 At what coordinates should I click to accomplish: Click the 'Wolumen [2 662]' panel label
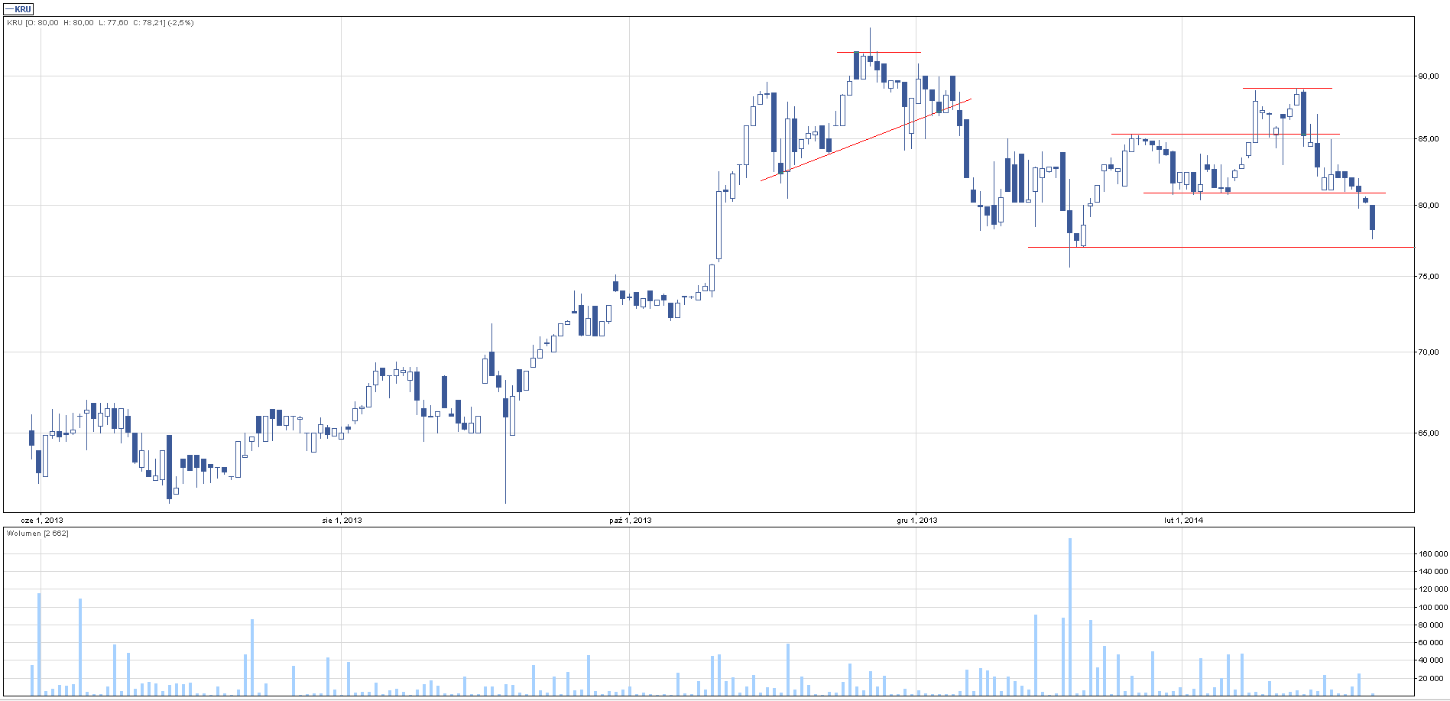pyautogui.click(x=37, y=534)
